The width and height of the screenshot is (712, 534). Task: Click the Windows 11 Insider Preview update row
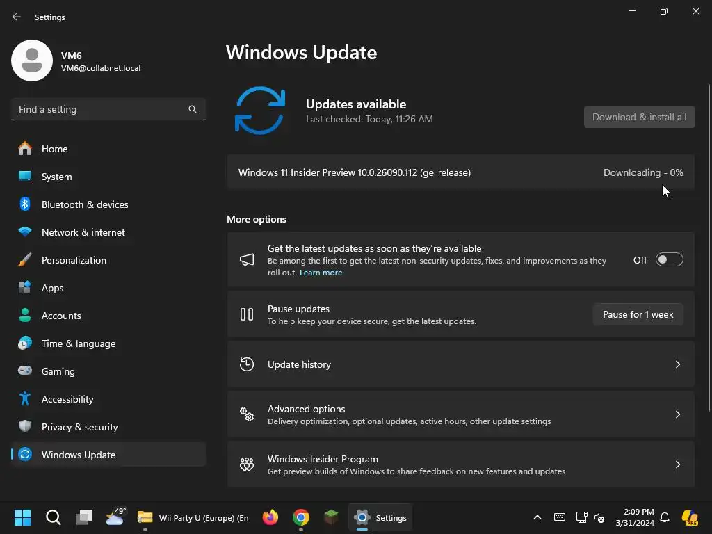point(460,172)
